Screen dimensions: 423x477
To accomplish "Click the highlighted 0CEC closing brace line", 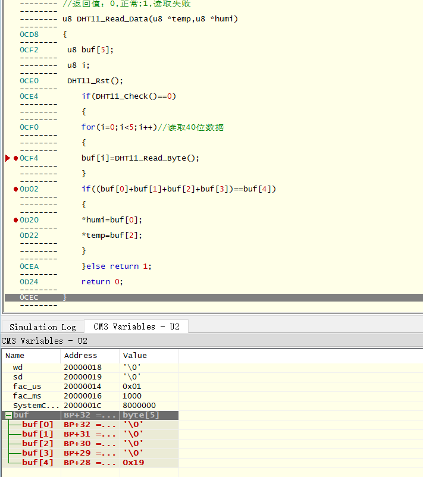I will click(x=214, y=297).
